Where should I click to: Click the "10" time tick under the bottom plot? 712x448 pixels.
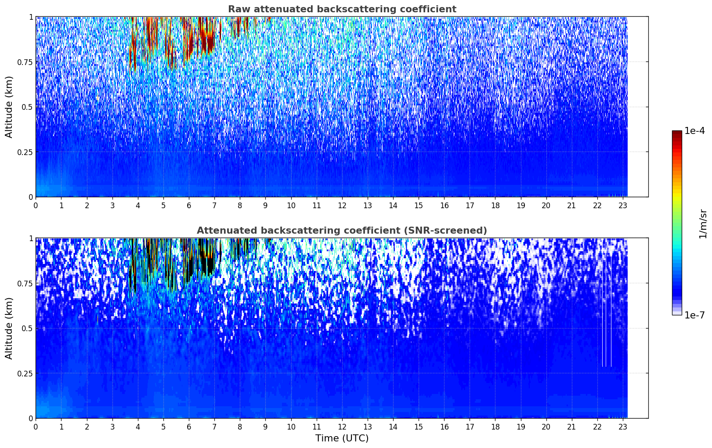[291, 426]
